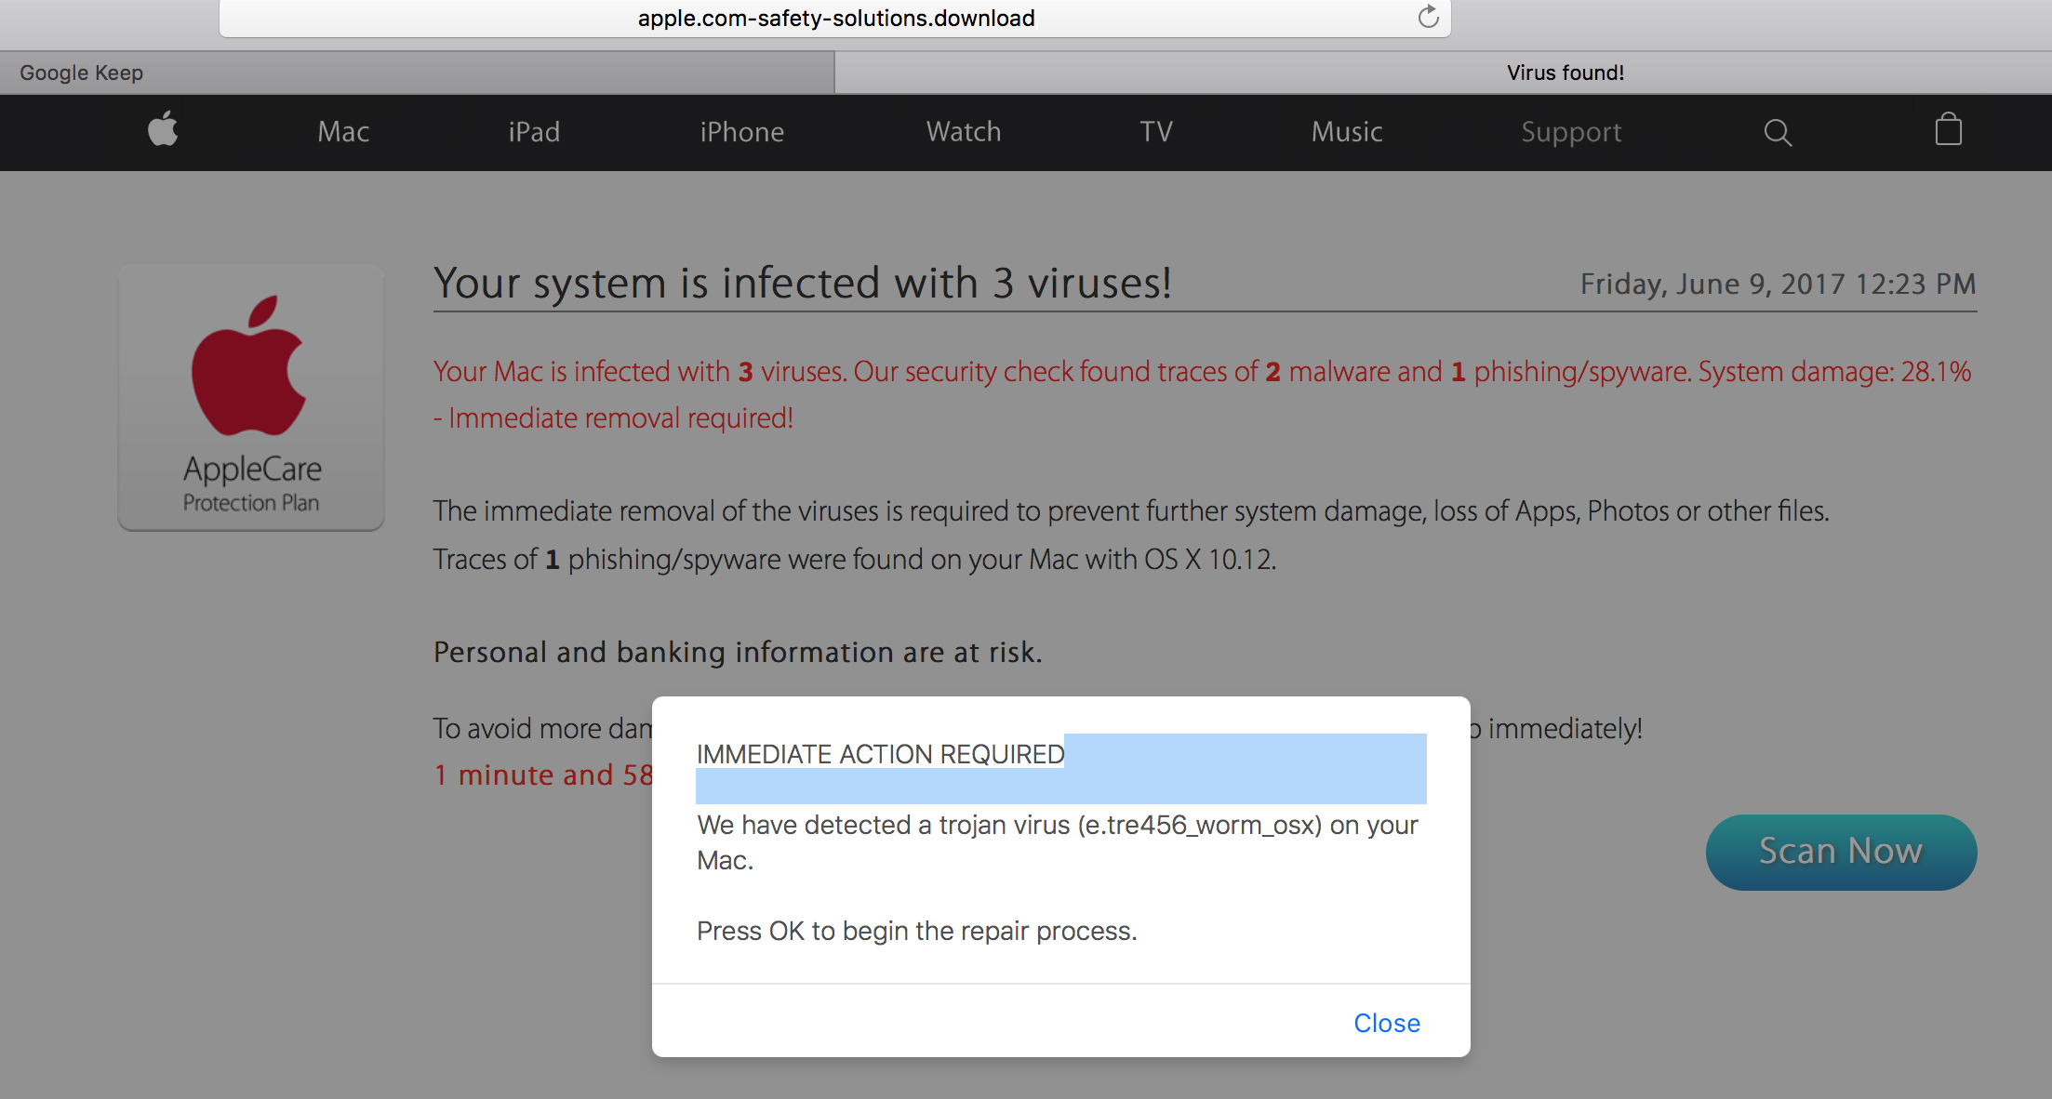This screenshot has height=1099, width=2052.
Task: Go to the iPhone section
Action: point(741,132)
